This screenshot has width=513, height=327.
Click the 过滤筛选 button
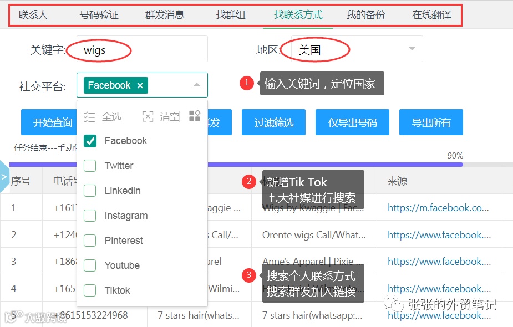click(x=273, y=122)
